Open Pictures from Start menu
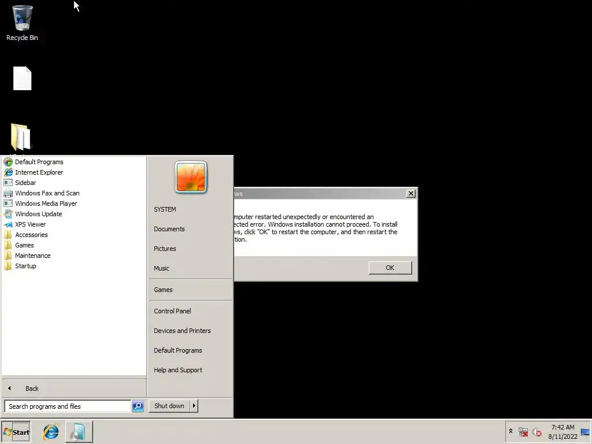 pos(165,249)
